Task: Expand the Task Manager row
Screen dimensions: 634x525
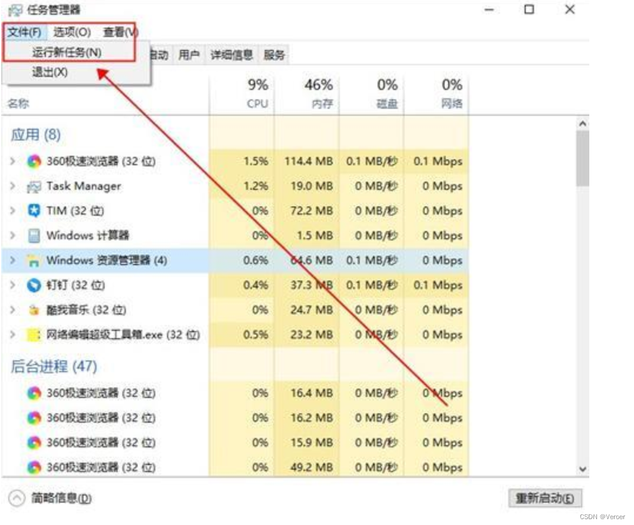Action: (12, 186)
